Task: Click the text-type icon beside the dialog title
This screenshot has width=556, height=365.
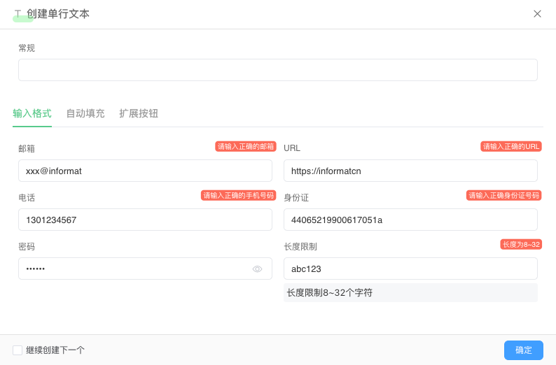Action: (18, 14)
